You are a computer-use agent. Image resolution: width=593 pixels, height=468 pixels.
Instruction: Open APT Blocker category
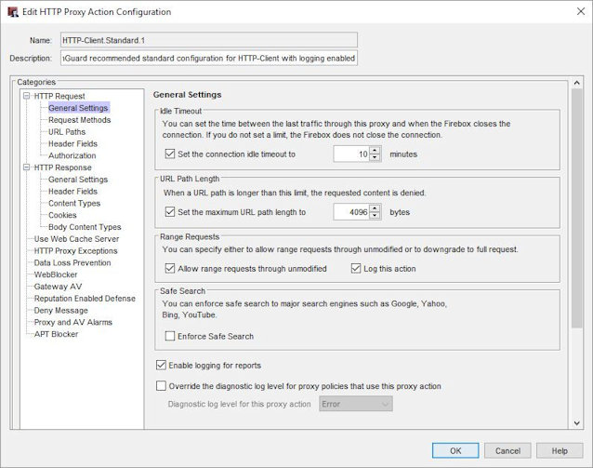56,334
